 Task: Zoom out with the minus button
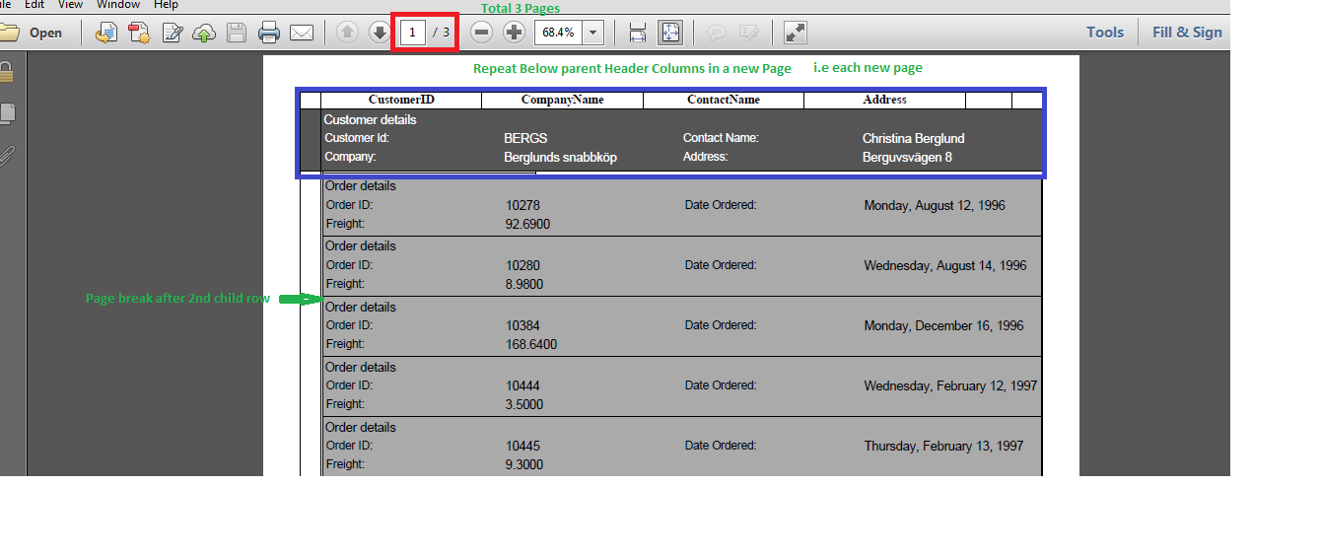481,33
